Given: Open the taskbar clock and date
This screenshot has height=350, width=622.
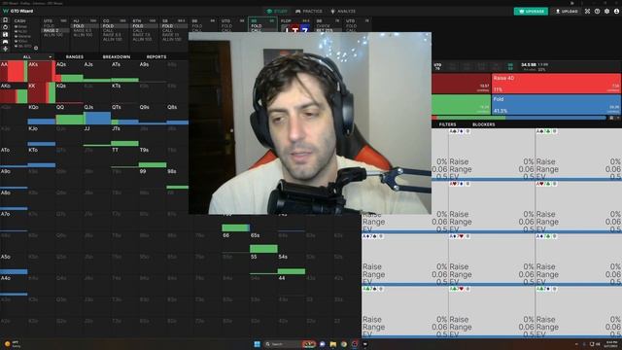Looking at the screenshot, I should click(x=611, y=344).
